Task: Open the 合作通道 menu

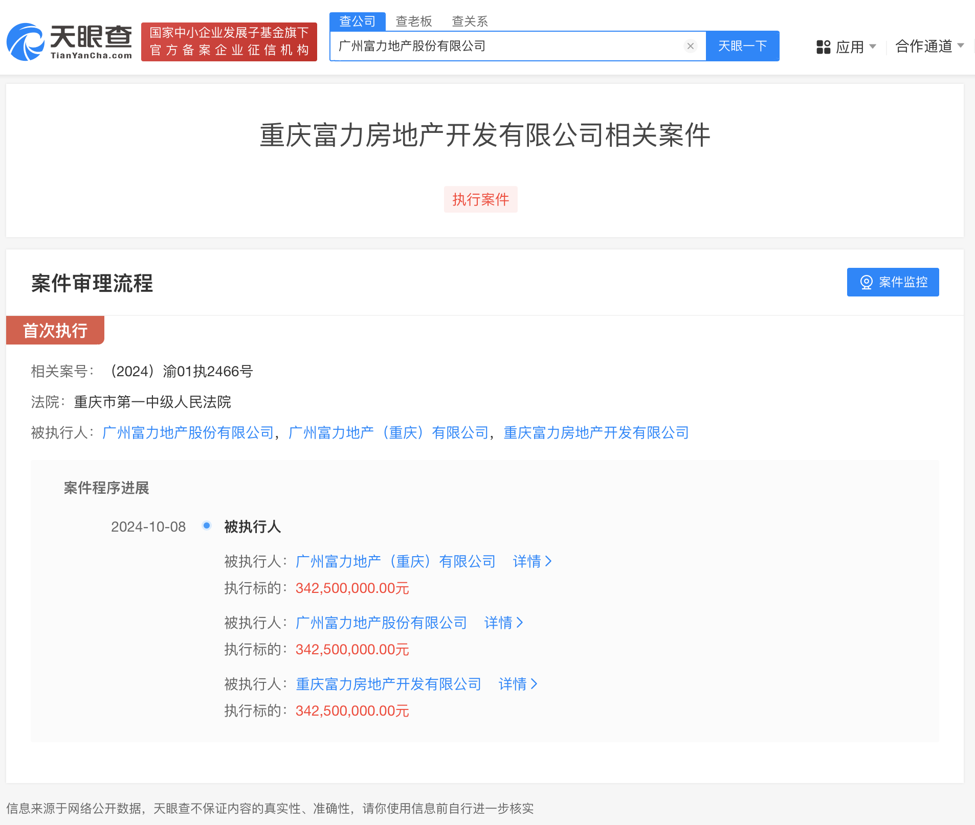Action: tap(929, 47)
